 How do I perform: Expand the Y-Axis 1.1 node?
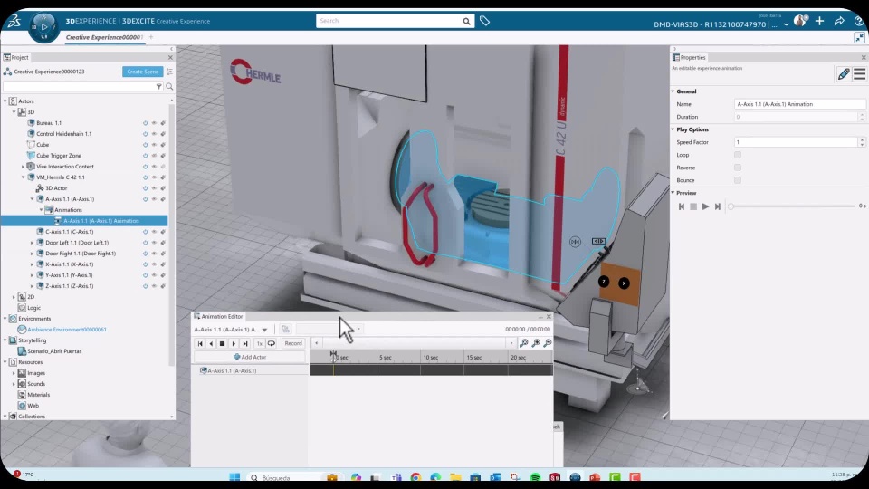click(32, 275)
